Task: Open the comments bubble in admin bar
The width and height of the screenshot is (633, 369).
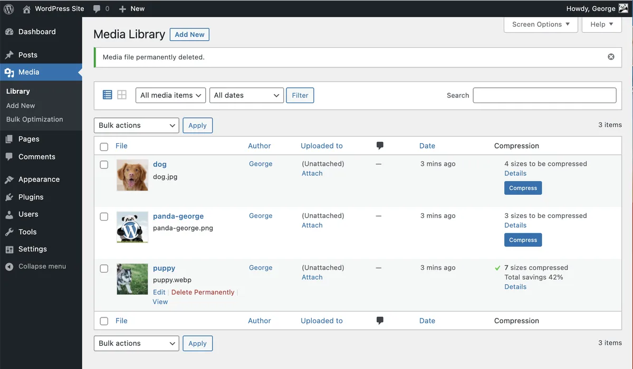Action: [97, 9]
